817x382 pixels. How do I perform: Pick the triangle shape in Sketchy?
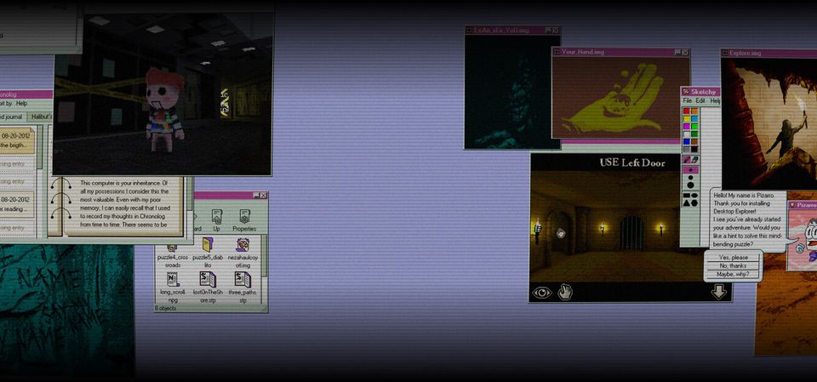click(687, 203)
